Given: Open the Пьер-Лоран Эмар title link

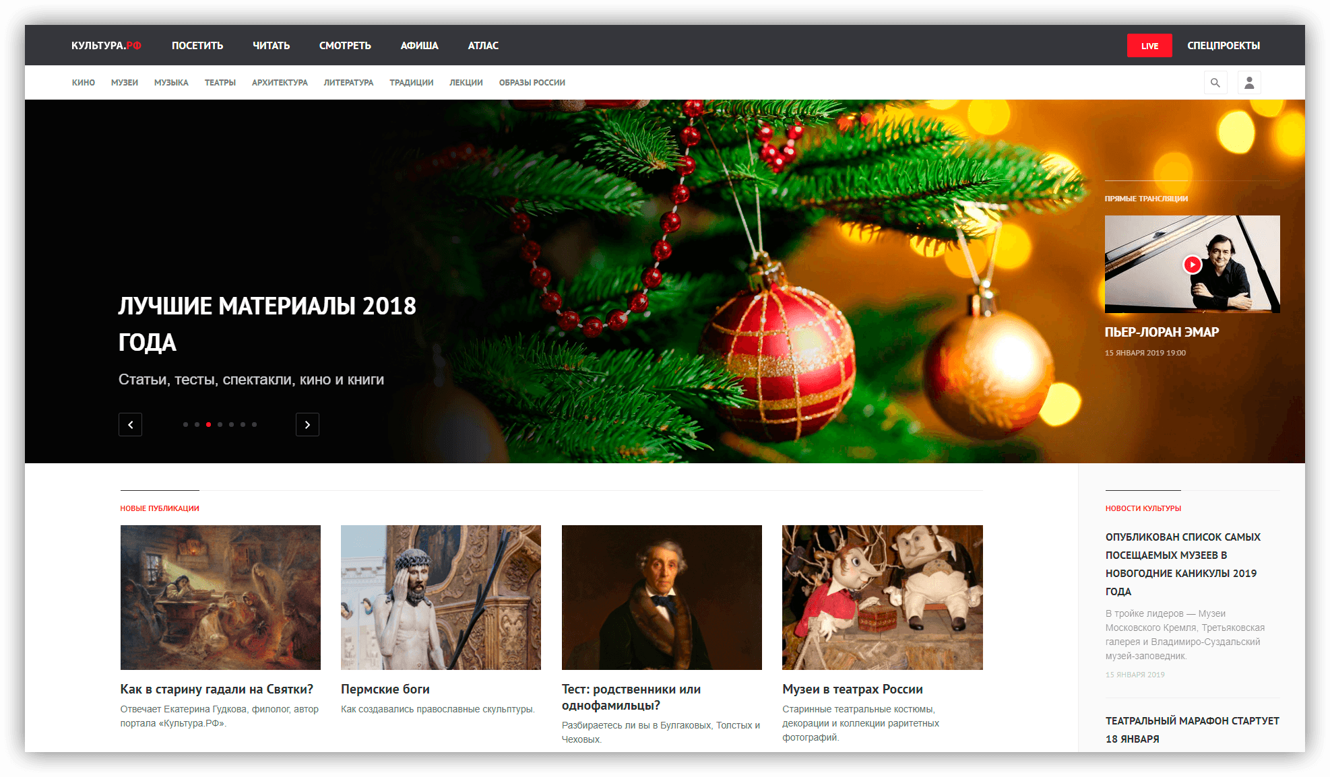Looking at the screenshot, I should click(x=1162, y=332).
